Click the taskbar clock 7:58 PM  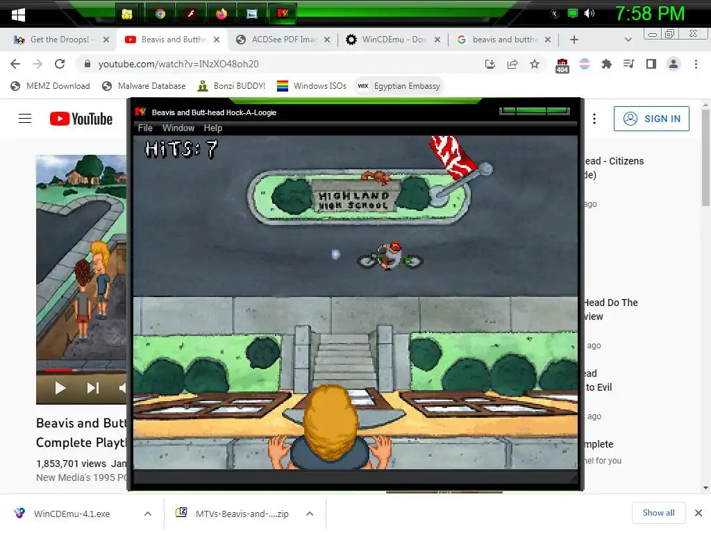tap(649, 14)
